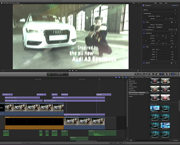Play the viewer clip
The image size is (180, 145).
pos(73,71)
